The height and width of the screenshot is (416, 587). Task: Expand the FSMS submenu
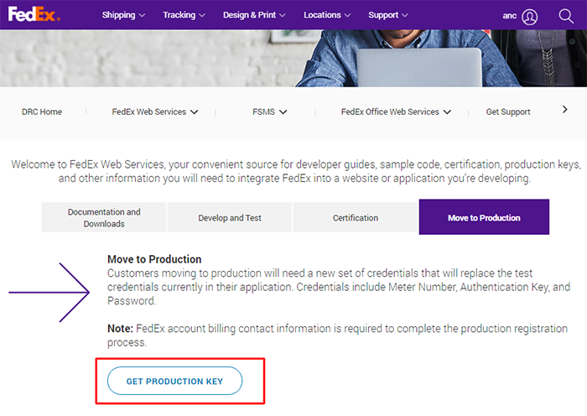(x=269, y=112)
